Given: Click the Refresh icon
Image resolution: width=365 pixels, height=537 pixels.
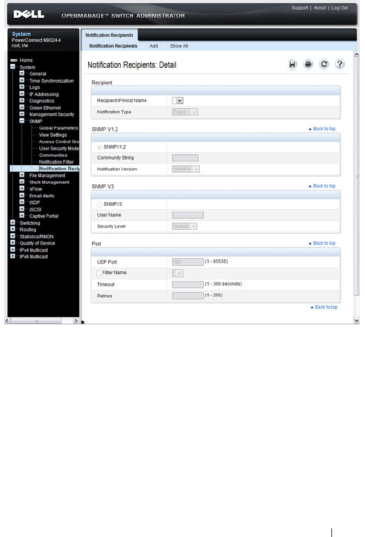Looking at the screenshot, I should coord(324,64).
